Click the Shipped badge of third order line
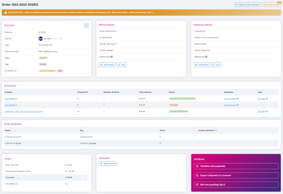Image resolution: width=283 pixels, height=194 pixels. click(x=179, y=112)
